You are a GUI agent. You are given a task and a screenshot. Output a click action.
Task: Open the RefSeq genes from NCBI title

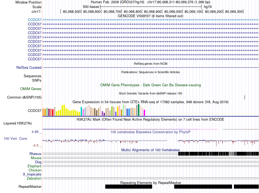point(150,64)
